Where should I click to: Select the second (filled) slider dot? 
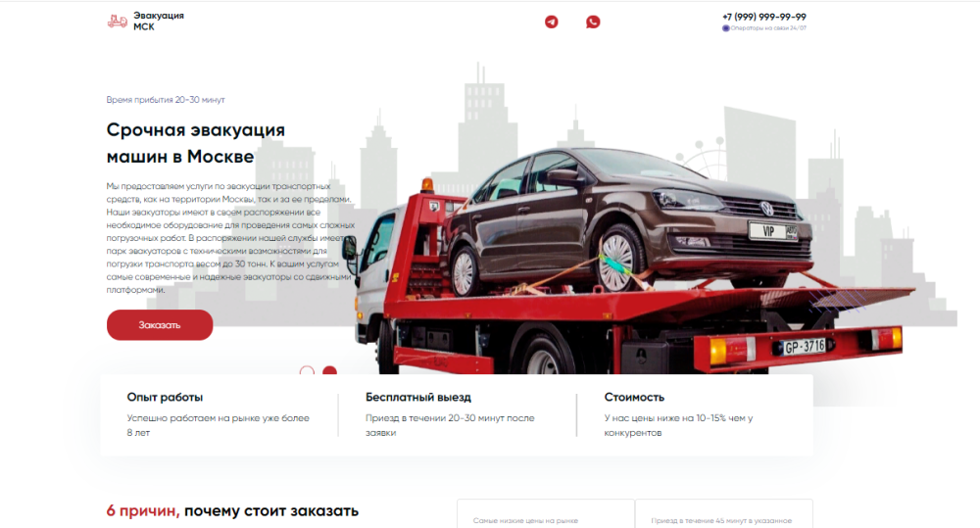[330, 372]
